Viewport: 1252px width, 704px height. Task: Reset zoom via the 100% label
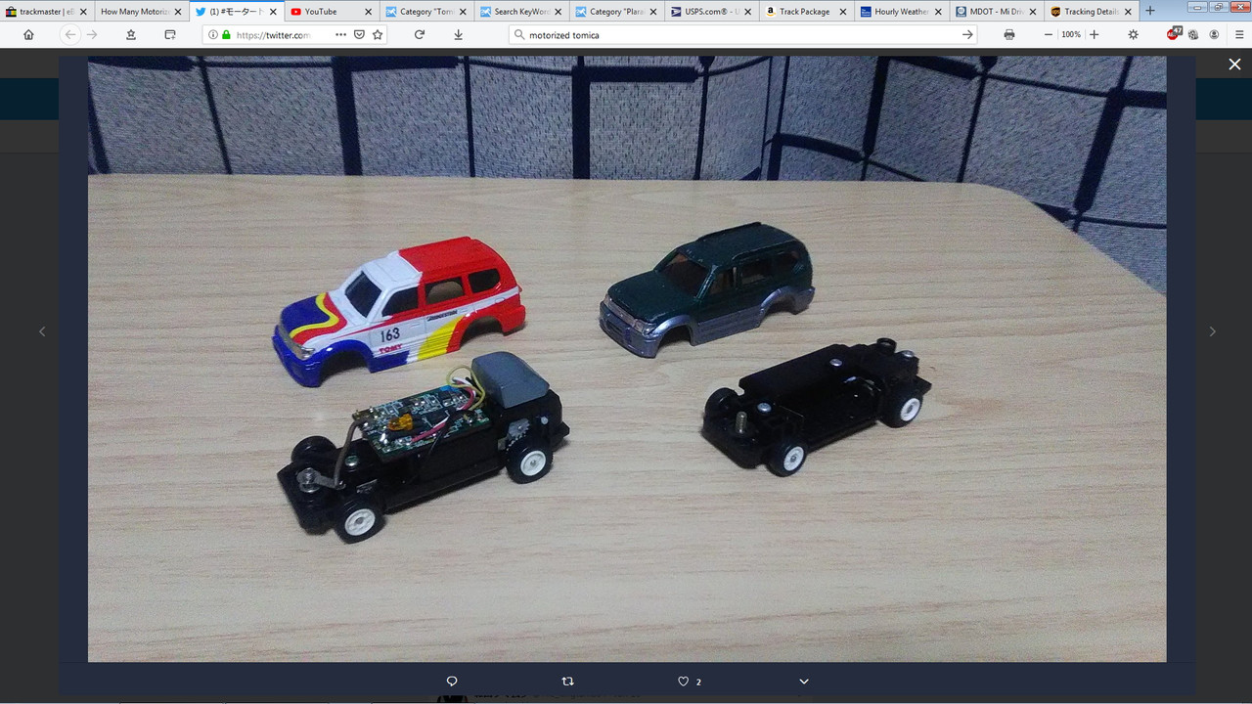point(1071,34)
